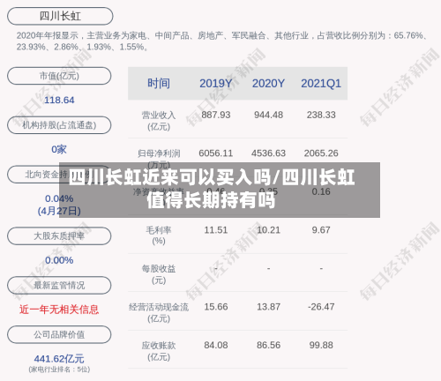Select the 0.04% northbound holding value
Screen dimensions: 441x381
(59, 198)
